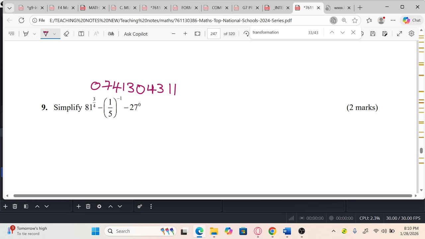Select the Highlight tool
Screen dimensions: 425x239
coord(26,34)
